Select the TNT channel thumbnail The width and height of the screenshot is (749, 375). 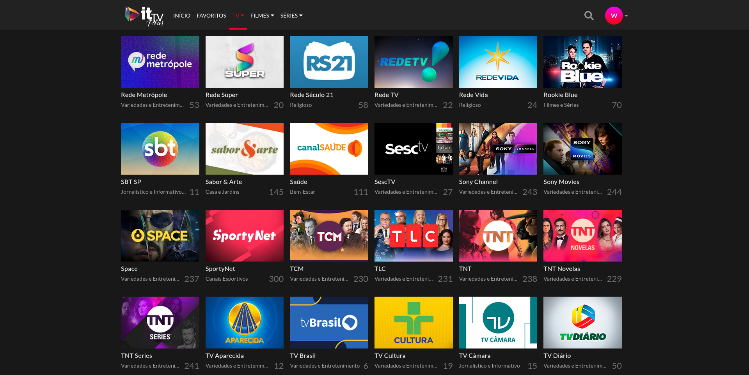(x=498, y=235)
